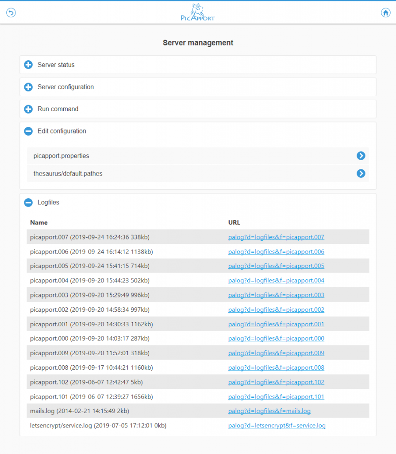Open thesaurus/default.pathes for editing
This screenshot has width=396, height=454.
pos(68,174)
